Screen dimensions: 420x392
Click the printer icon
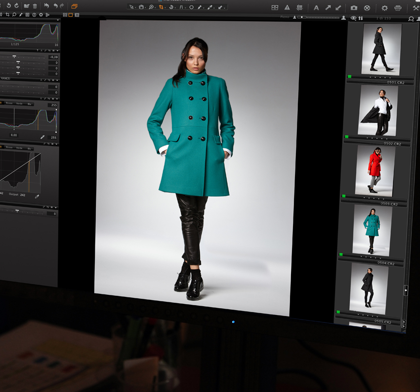point(398,8)
